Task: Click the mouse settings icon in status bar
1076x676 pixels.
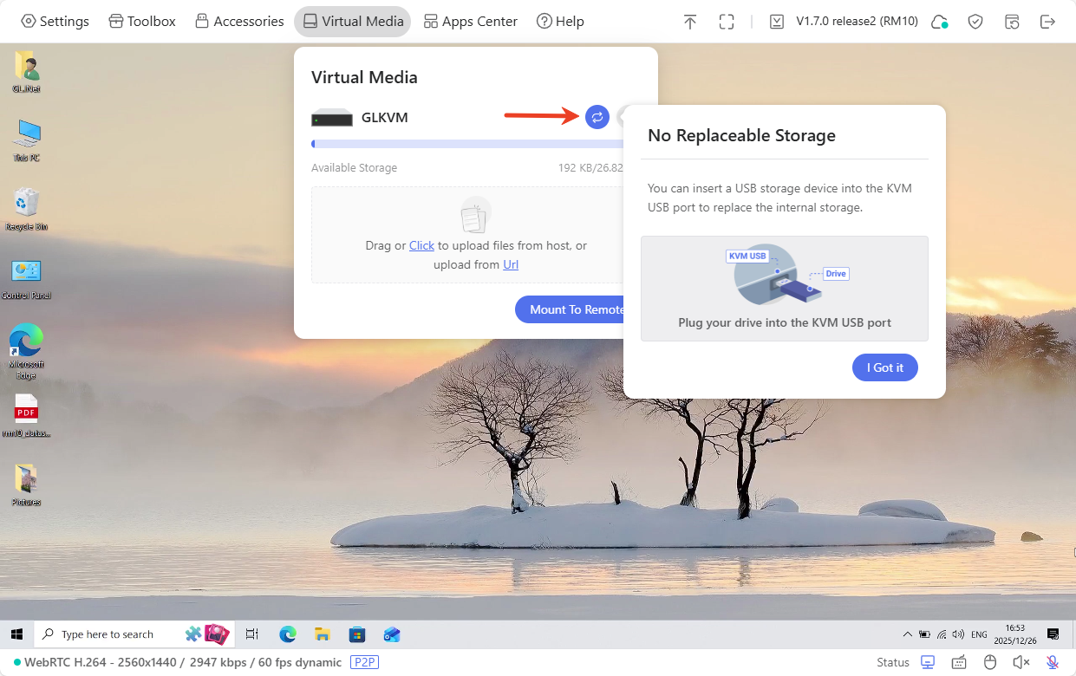Action: click(990, 662)
